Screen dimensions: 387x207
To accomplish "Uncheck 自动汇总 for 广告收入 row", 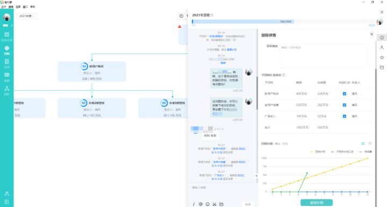I will click(x=345, y=116).
